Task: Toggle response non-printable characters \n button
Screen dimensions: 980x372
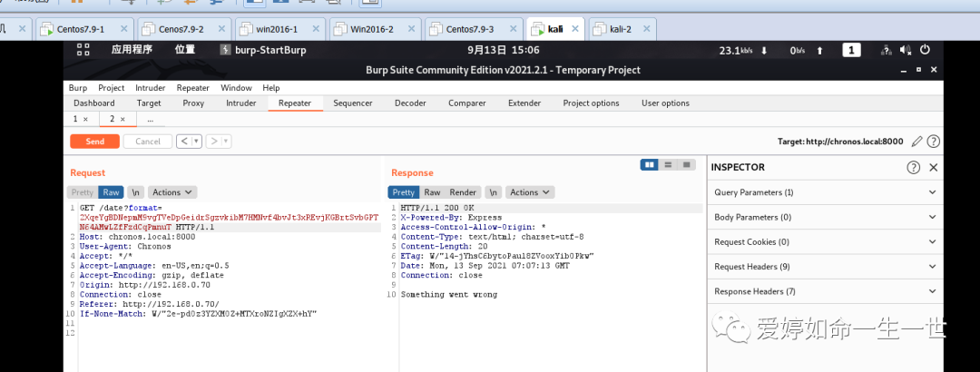Action: click(492, 192)
